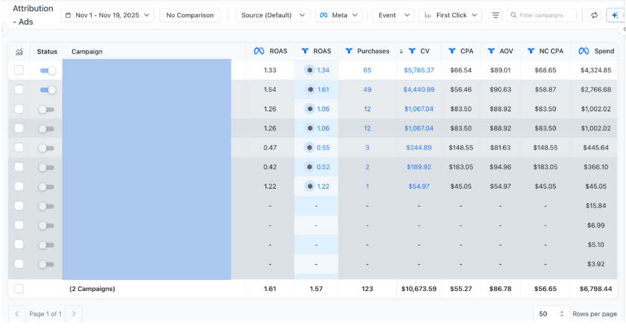The width and height of the screenshot is (626, 330).
Task: Open the $5,785.37 conversion value link
Action: pyautogui.click(x=419, y=70)
